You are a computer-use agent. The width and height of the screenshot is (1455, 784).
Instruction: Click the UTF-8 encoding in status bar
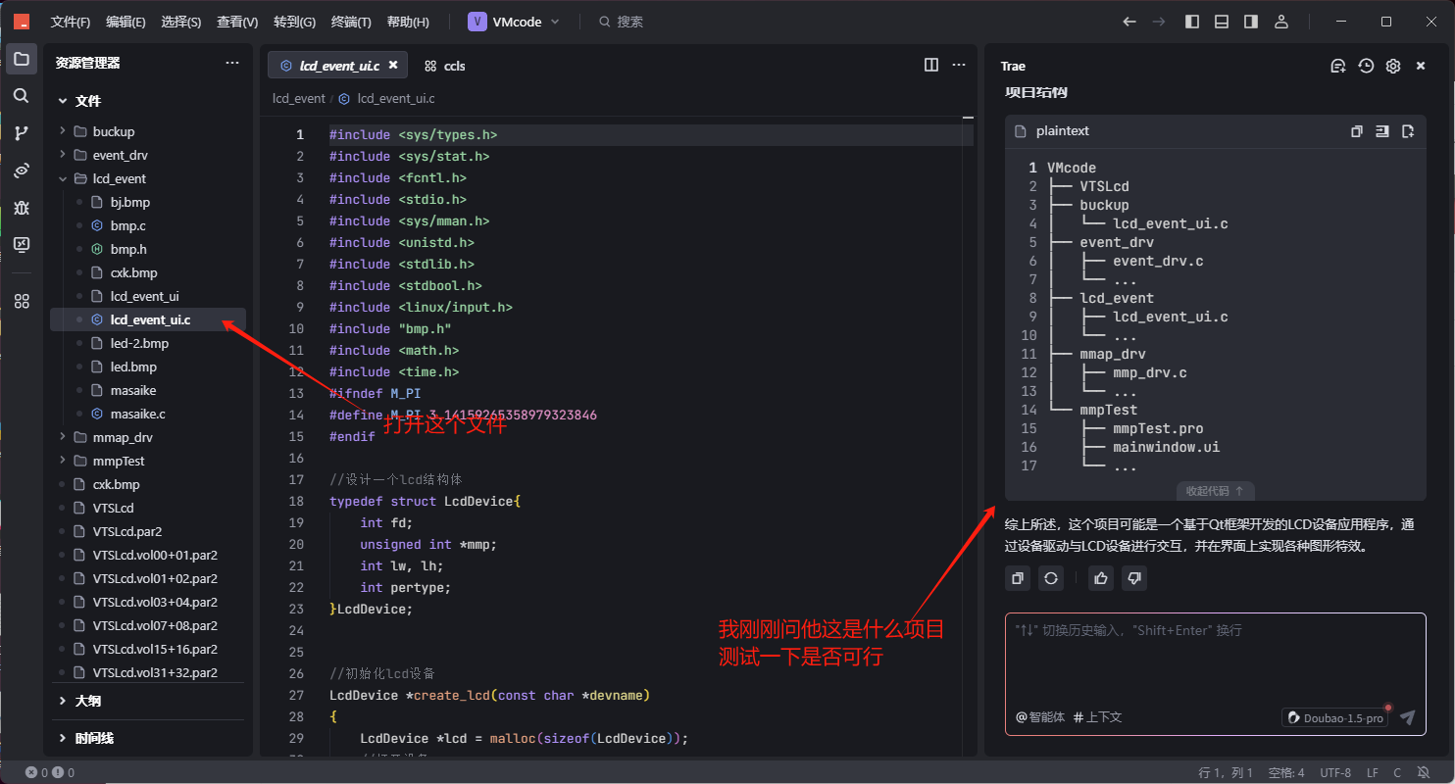pos(1335,773)
